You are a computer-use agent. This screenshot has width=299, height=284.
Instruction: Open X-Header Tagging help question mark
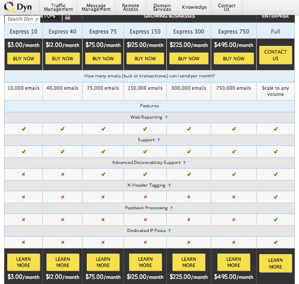pyautogui.click(x=169, y=186)
